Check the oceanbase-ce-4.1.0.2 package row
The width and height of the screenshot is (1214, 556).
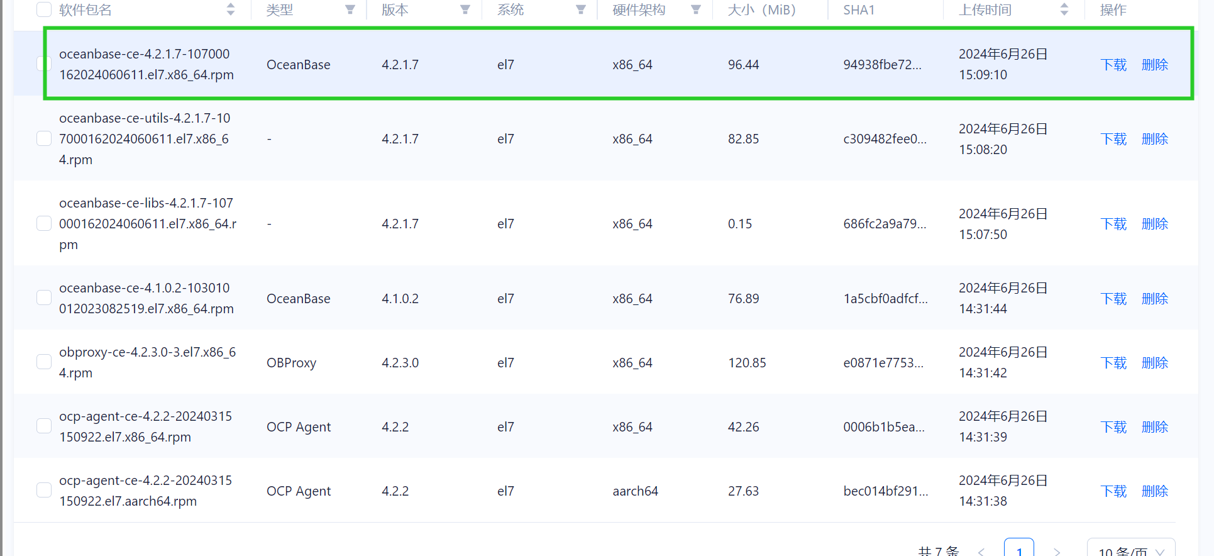click(44, 297)
